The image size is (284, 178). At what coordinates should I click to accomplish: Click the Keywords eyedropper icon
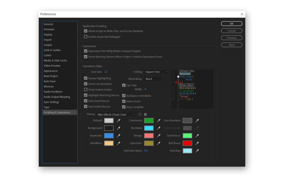(119, 135)
